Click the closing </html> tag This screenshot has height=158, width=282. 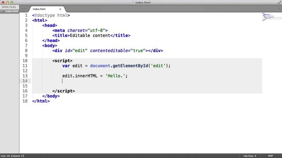pyautogui.click(x=41, y=101)
